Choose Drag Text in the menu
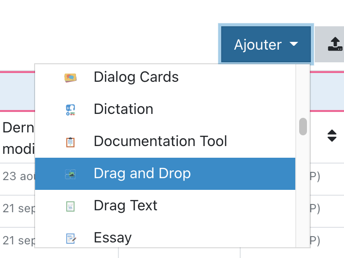The width and height of the screenshot is (344, 258). 126,205
